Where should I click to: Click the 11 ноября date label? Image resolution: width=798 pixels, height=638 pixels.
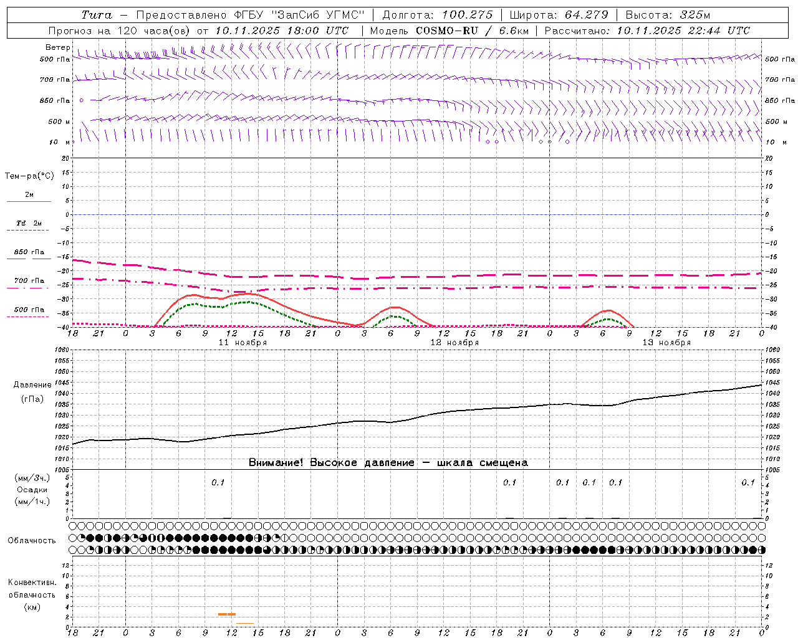tap(243, 343)
